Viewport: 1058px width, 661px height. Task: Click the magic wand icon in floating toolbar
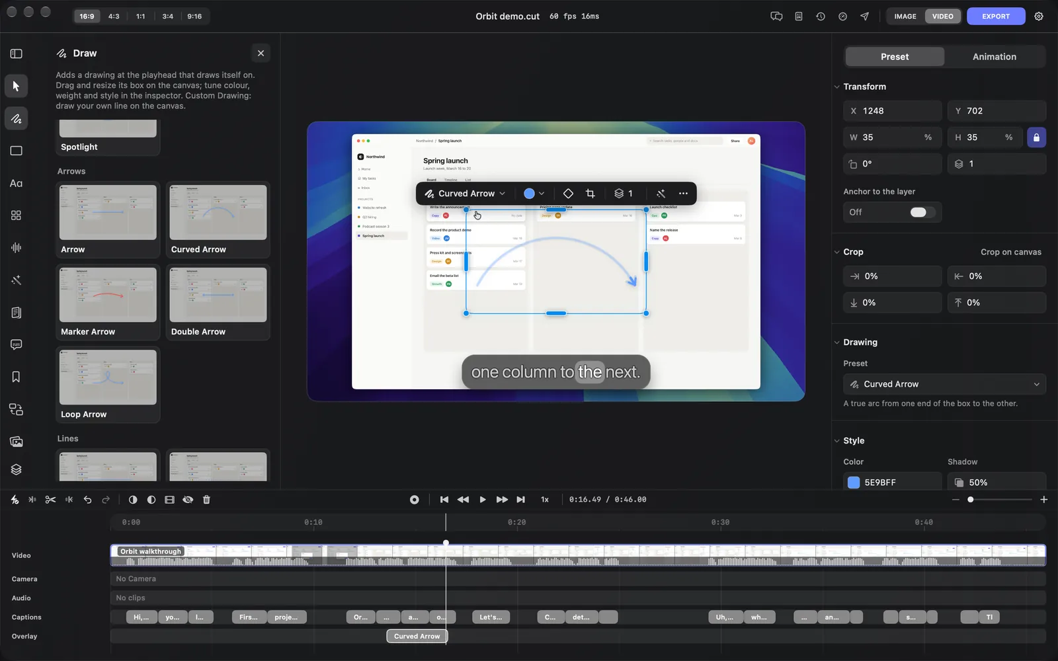tap(661, 194)
